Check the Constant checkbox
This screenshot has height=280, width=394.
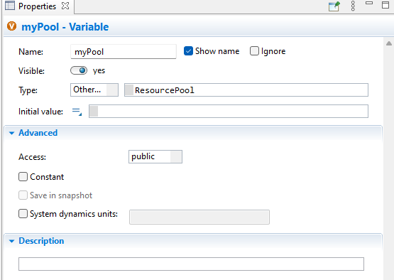click(x=23, y=177)
